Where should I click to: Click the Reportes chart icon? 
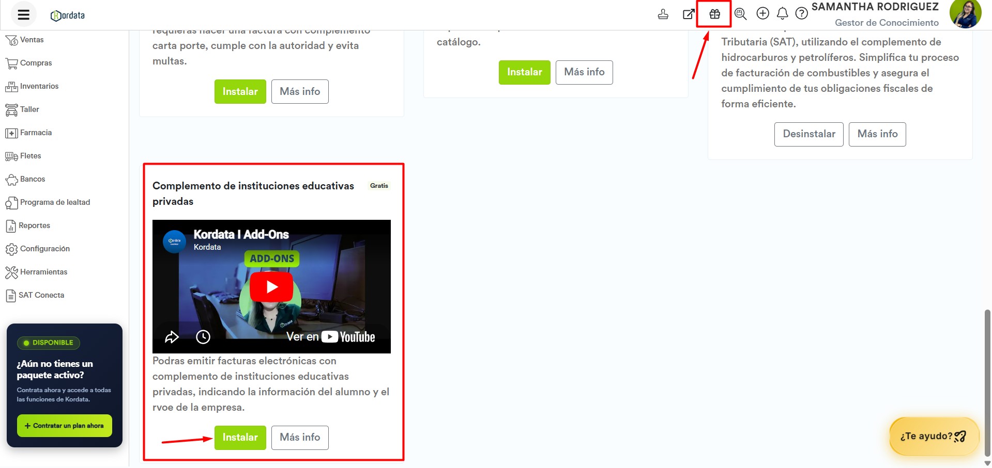click(11, 226)
